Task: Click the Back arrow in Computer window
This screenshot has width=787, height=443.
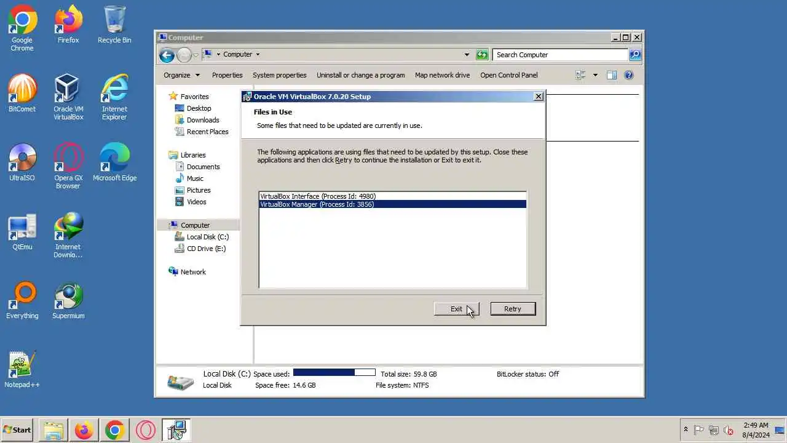Action: click(x=167, y=55)
